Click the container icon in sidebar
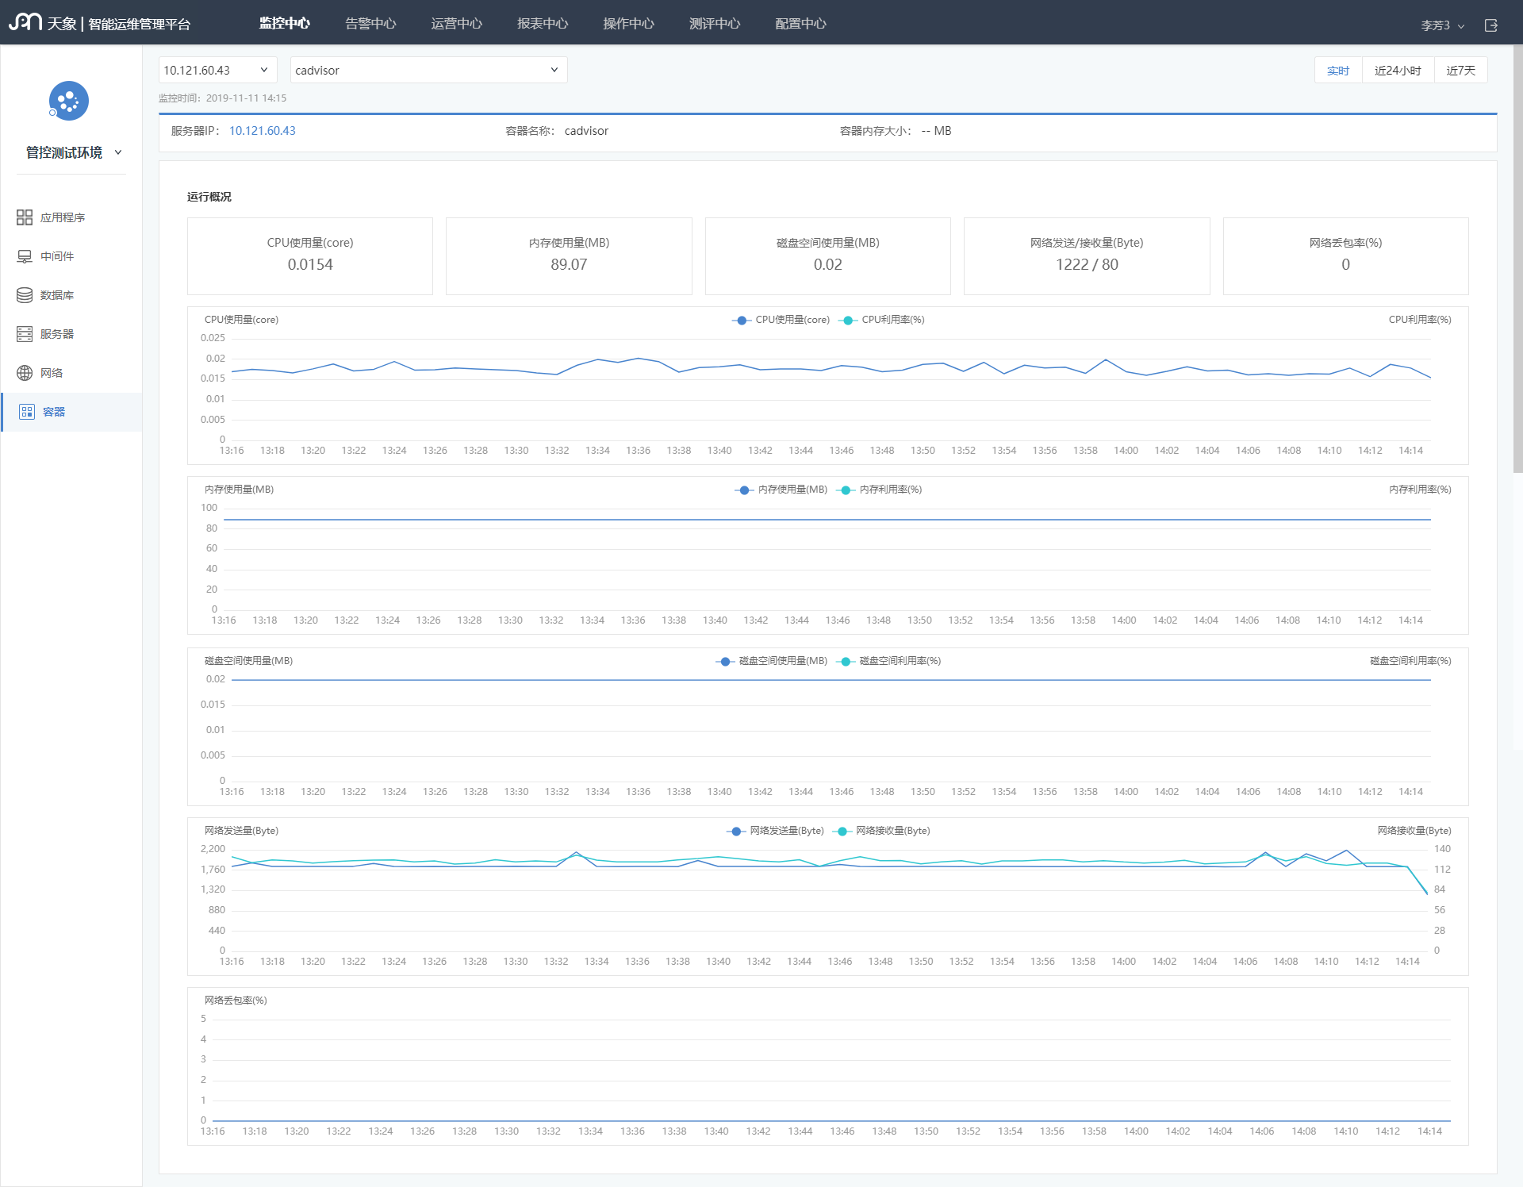The height and width of the screenshot is (1187, 1523). (x=27, y=412)
